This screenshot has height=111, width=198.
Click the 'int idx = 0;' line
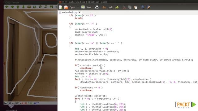pos(83,76)
